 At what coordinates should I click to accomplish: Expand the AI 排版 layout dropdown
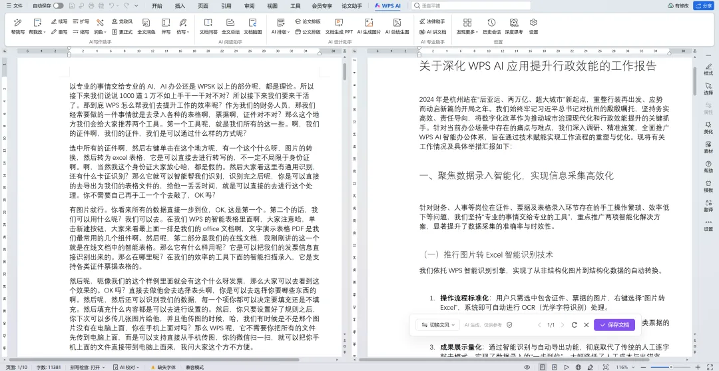tap(281, 32)
